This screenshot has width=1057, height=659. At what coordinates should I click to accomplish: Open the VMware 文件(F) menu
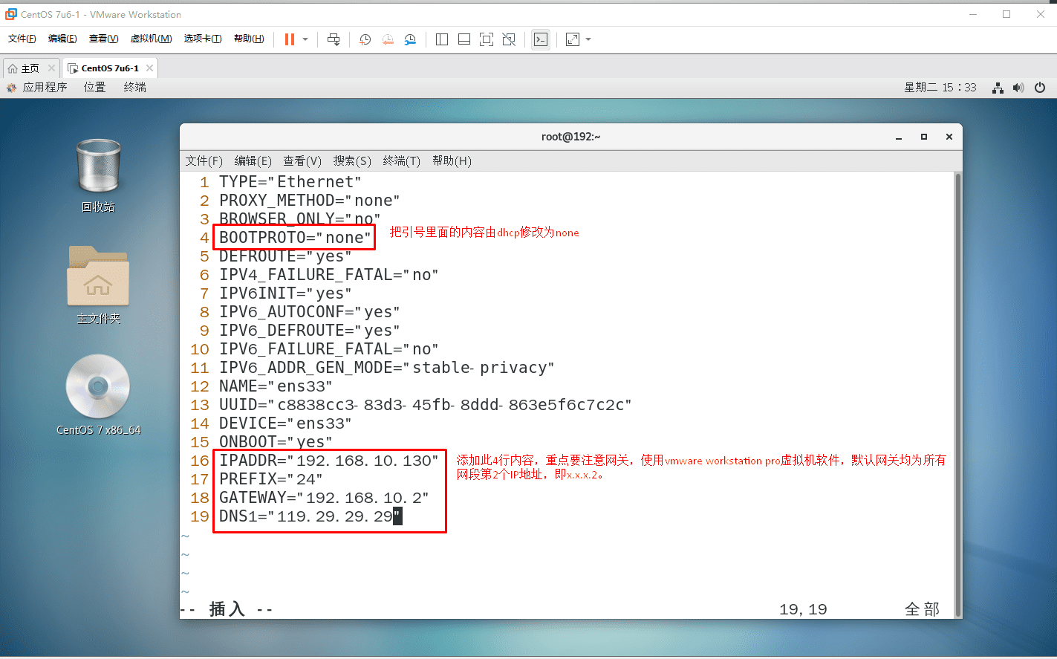22,39
